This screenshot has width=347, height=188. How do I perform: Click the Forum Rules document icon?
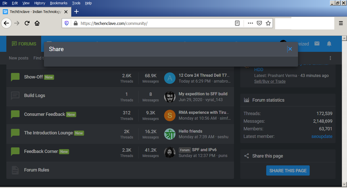pos(15,170)
